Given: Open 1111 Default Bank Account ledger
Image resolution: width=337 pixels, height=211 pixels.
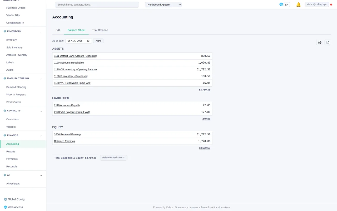Looking at the screenshot, I should tap(76, 56).
